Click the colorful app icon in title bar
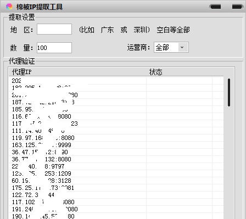 (x=9, y=7)
